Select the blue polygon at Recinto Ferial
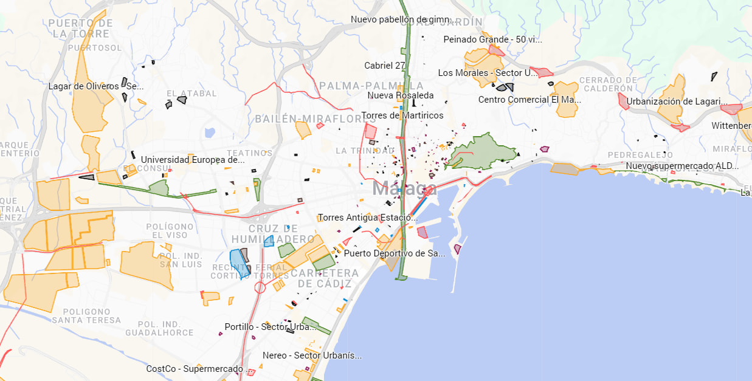 click(238, 263)
